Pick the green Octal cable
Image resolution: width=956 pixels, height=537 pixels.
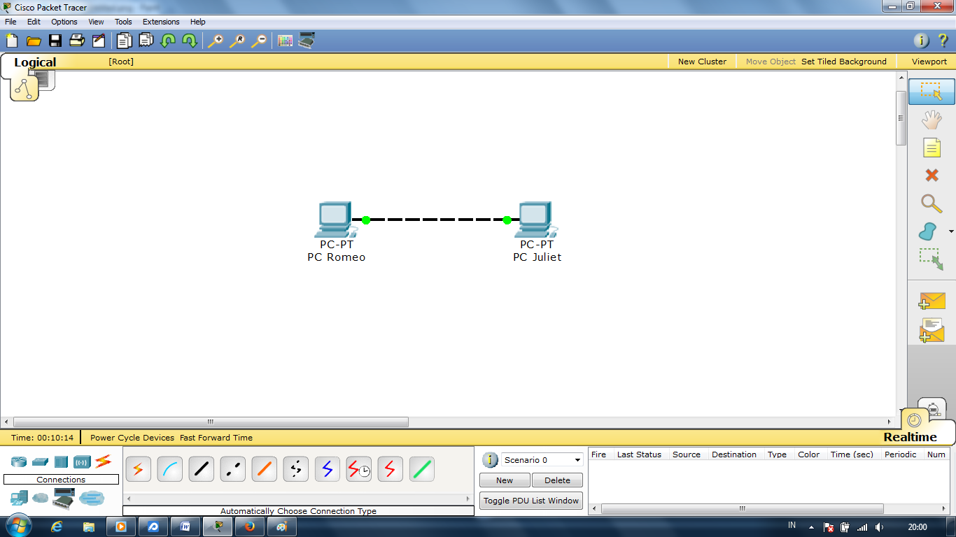pos(421,469)
